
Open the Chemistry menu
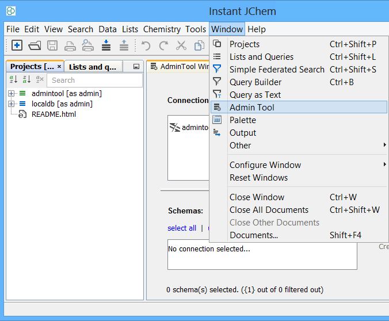[x=162, y=29]
